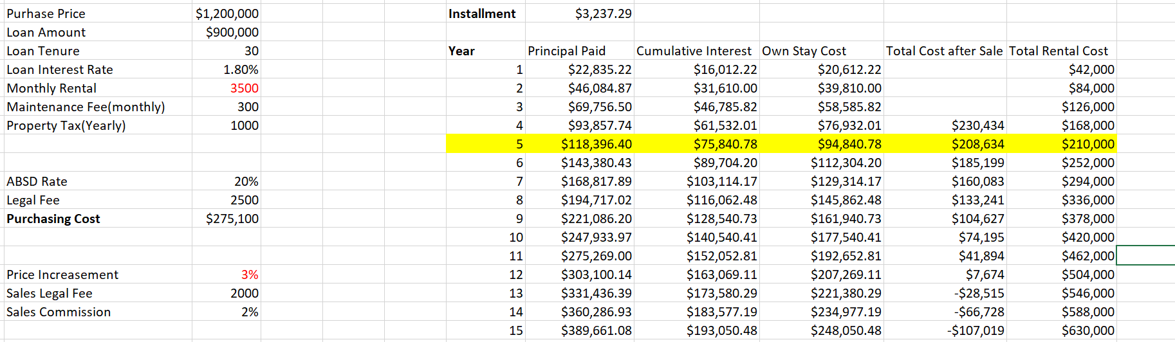The image size is (1175, 342).
Task: Click the Loan Amount cell $900,000
Action: pyautogui.click(x=232, y=32)
